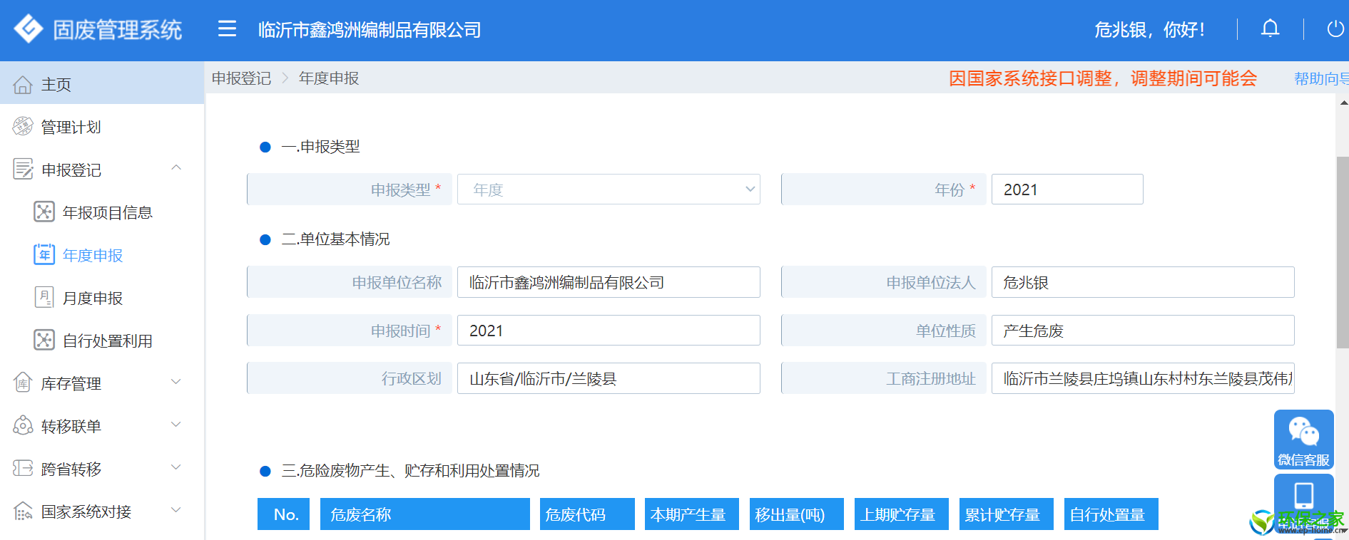Open the 申报类型 年度 dropdown

[609, 189]
